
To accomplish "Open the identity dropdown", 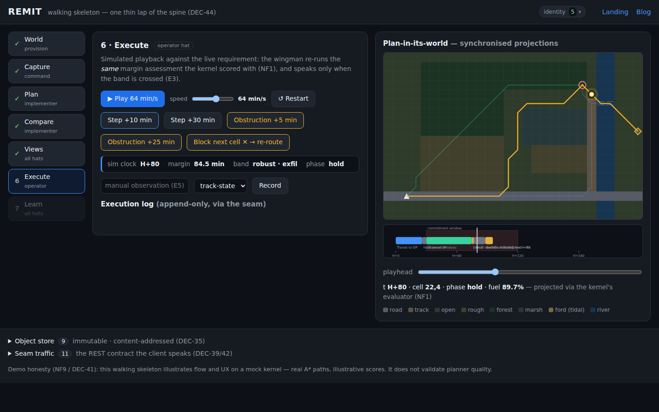I will pyautogui.click(x=562, y=12).
